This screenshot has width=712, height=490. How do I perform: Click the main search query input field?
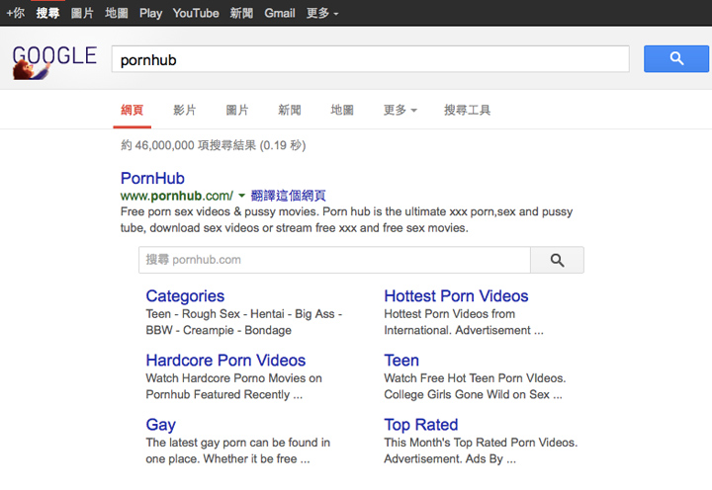coord(370,59)
